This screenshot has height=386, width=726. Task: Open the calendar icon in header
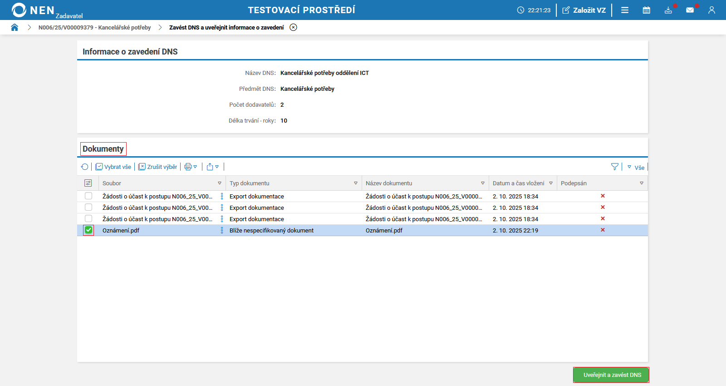647,10
